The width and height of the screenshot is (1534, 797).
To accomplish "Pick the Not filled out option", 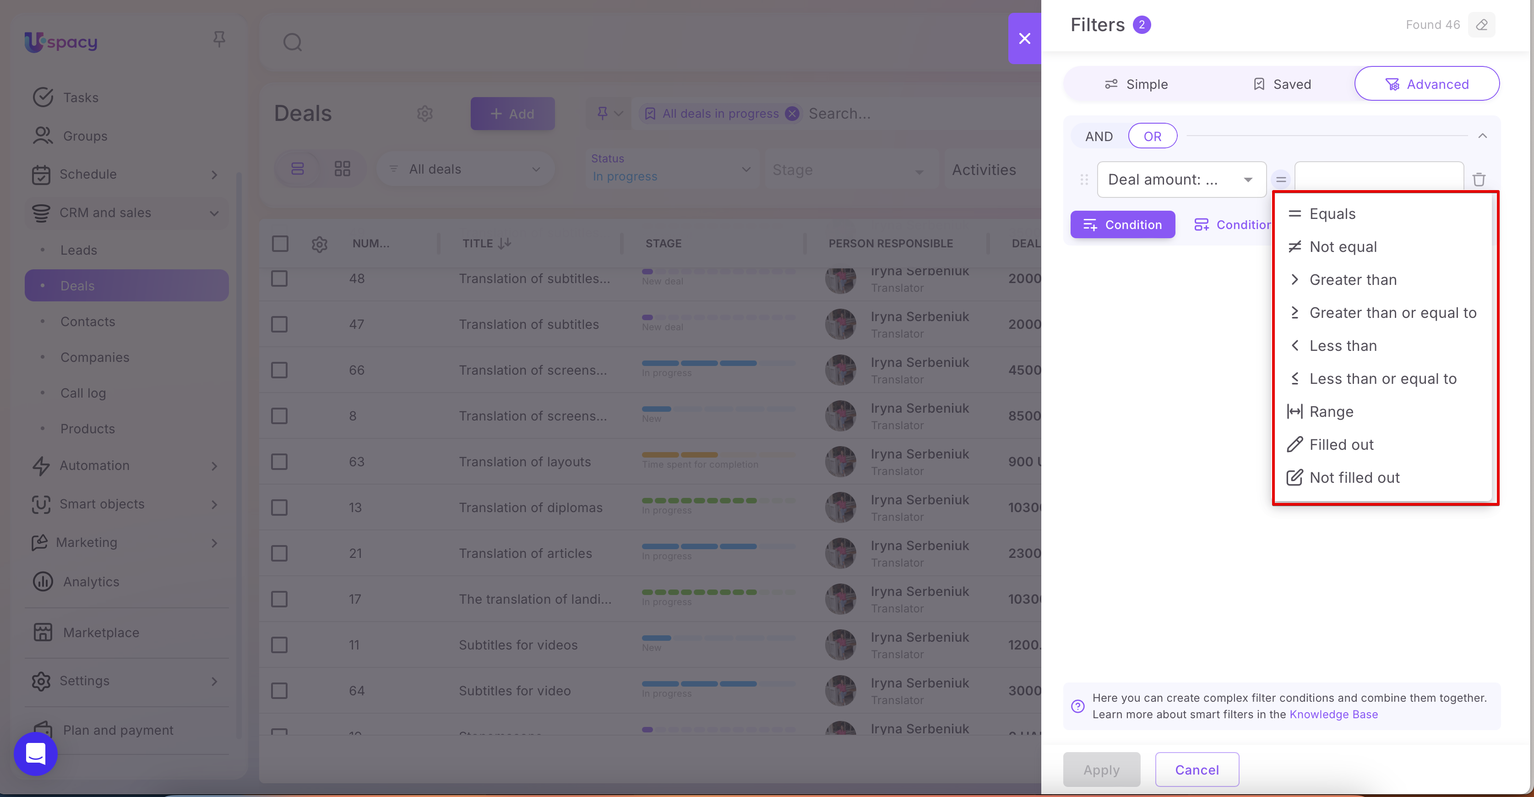I will pos(1354,478).
